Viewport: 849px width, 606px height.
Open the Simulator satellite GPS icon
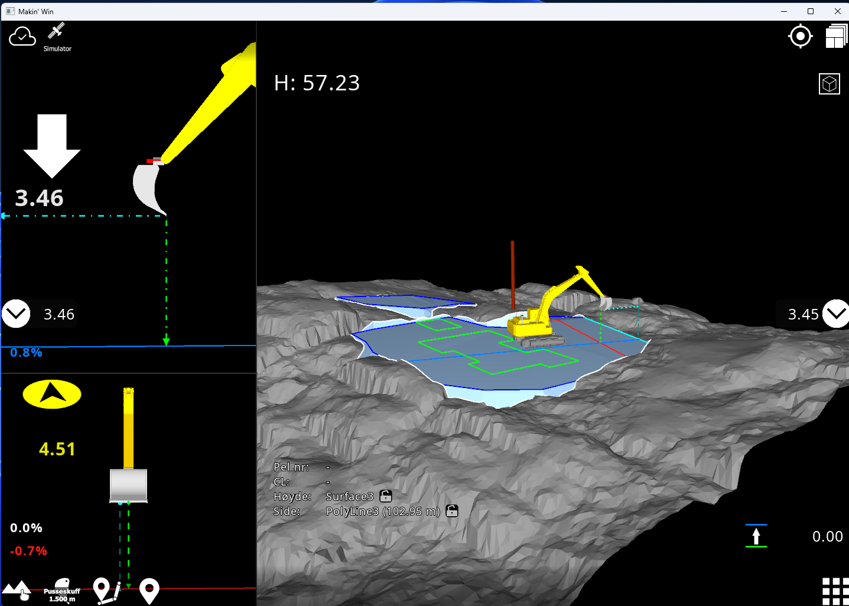point(57,31)
